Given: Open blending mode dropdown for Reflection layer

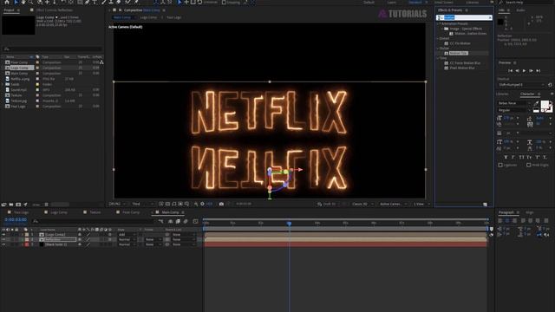Looking at the screenshot, I should [x=127, y=239].
